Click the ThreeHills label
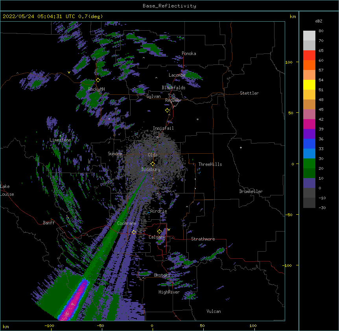 coord(210,164)
